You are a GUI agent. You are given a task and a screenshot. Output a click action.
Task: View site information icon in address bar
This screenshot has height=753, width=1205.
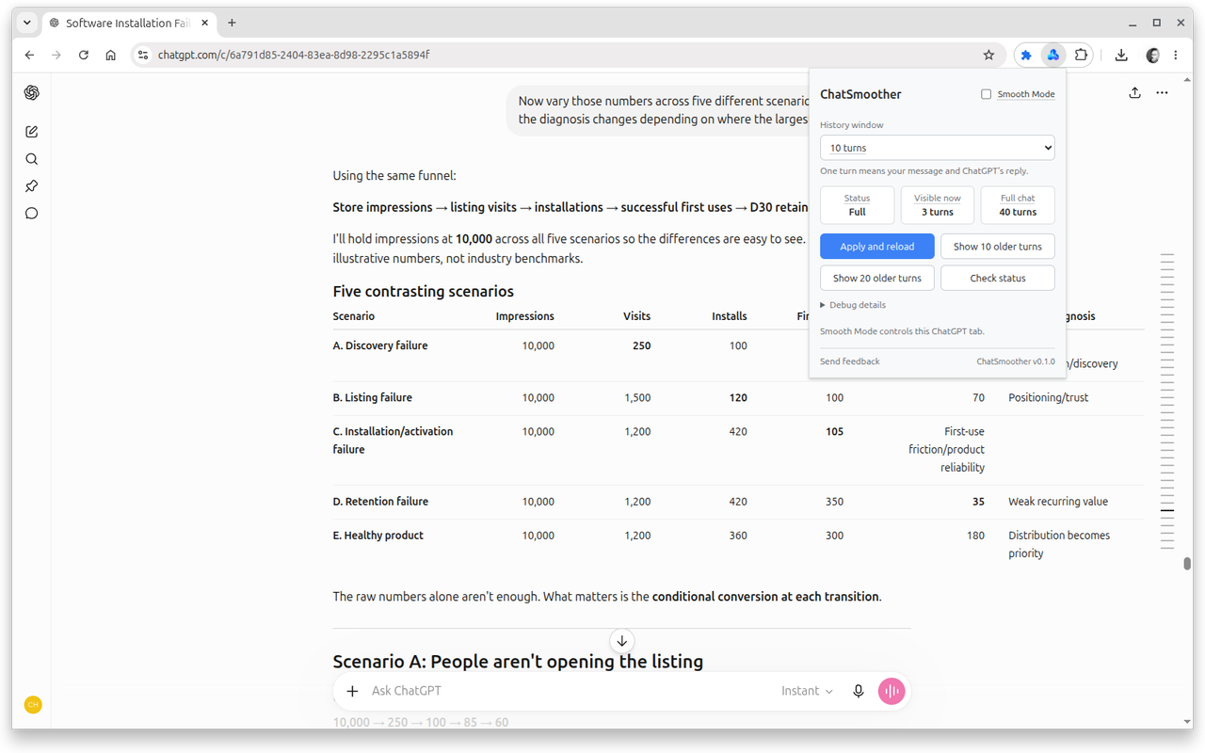click(143, 56)
